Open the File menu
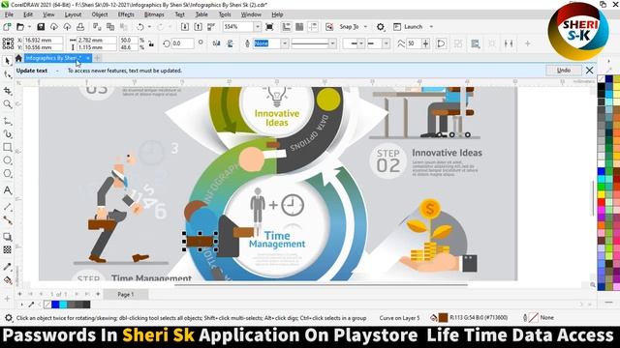The width and height of the screenshot is (620, 348). coord(9,14)
